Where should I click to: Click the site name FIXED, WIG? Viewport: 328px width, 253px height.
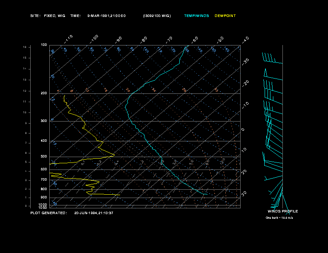[55, 16]
